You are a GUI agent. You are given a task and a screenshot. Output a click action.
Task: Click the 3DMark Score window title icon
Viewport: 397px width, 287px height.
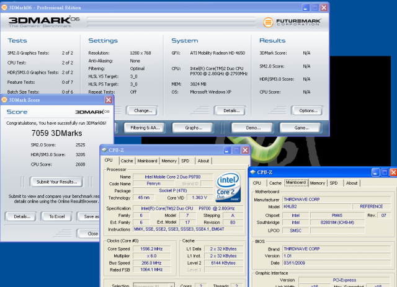pos(4,100)
